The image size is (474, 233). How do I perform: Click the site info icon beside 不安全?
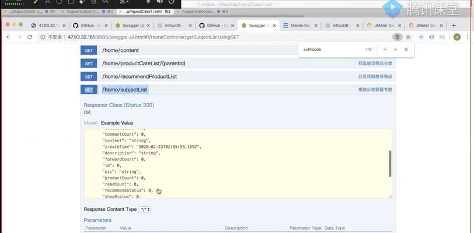click(43, 37)
